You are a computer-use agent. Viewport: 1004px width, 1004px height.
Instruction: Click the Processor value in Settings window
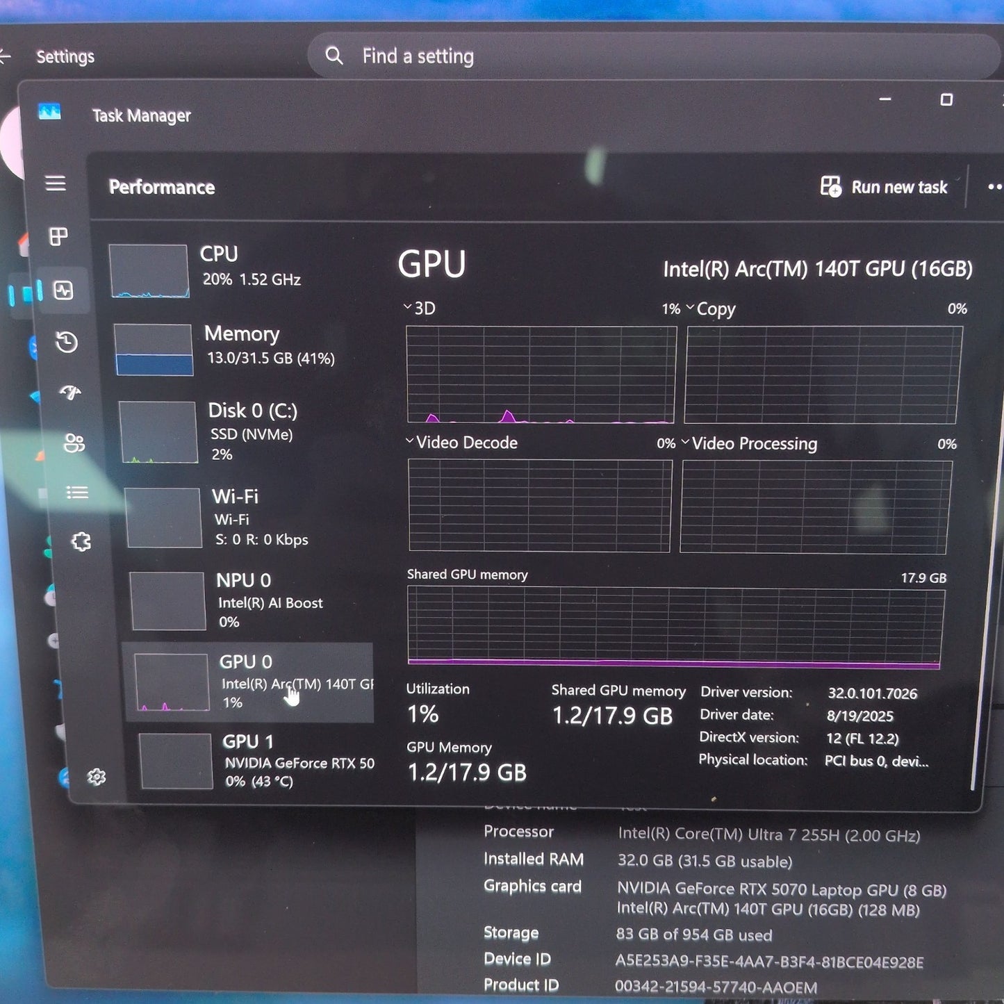pyautogui.click(x=769, y=834)
